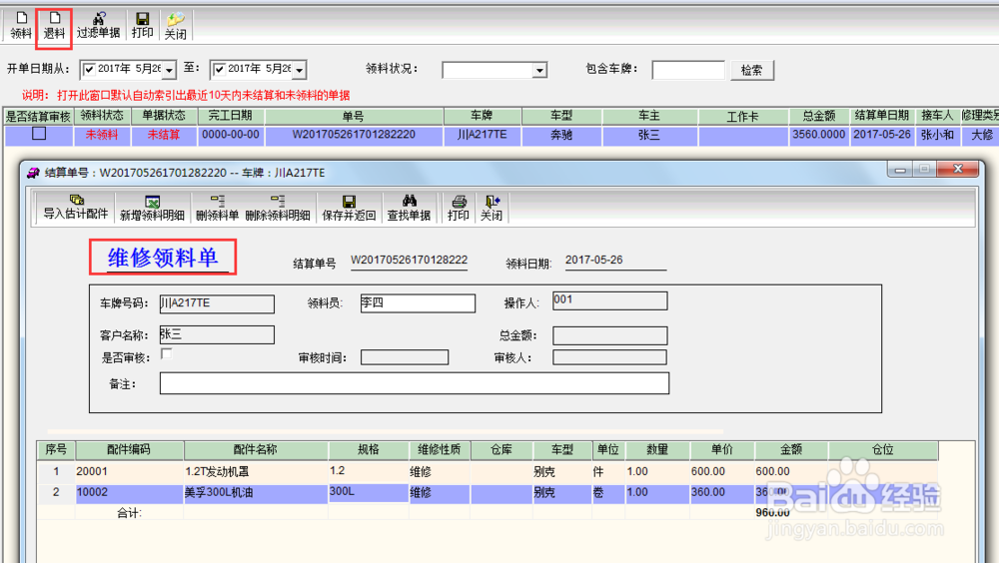Click the 结算单号 value W20170526170128222

(x=409, y=260)
